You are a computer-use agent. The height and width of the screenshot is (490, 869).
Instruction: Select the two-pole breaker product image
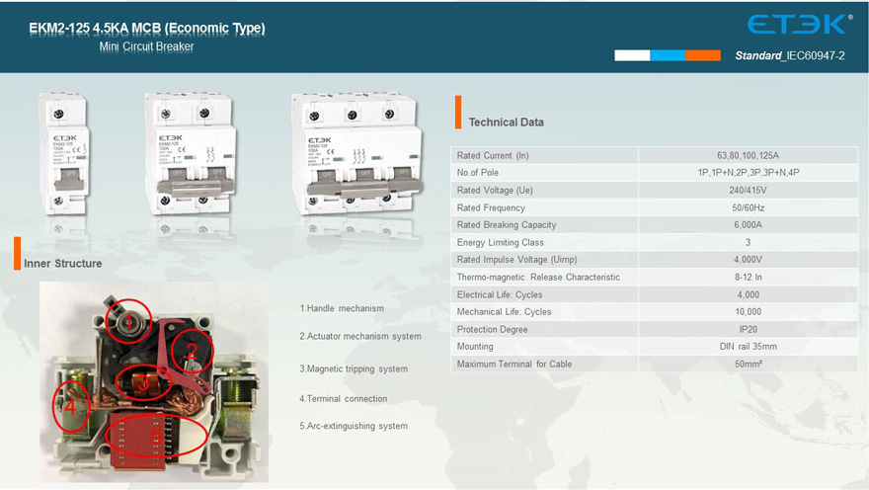pos(191,153)
